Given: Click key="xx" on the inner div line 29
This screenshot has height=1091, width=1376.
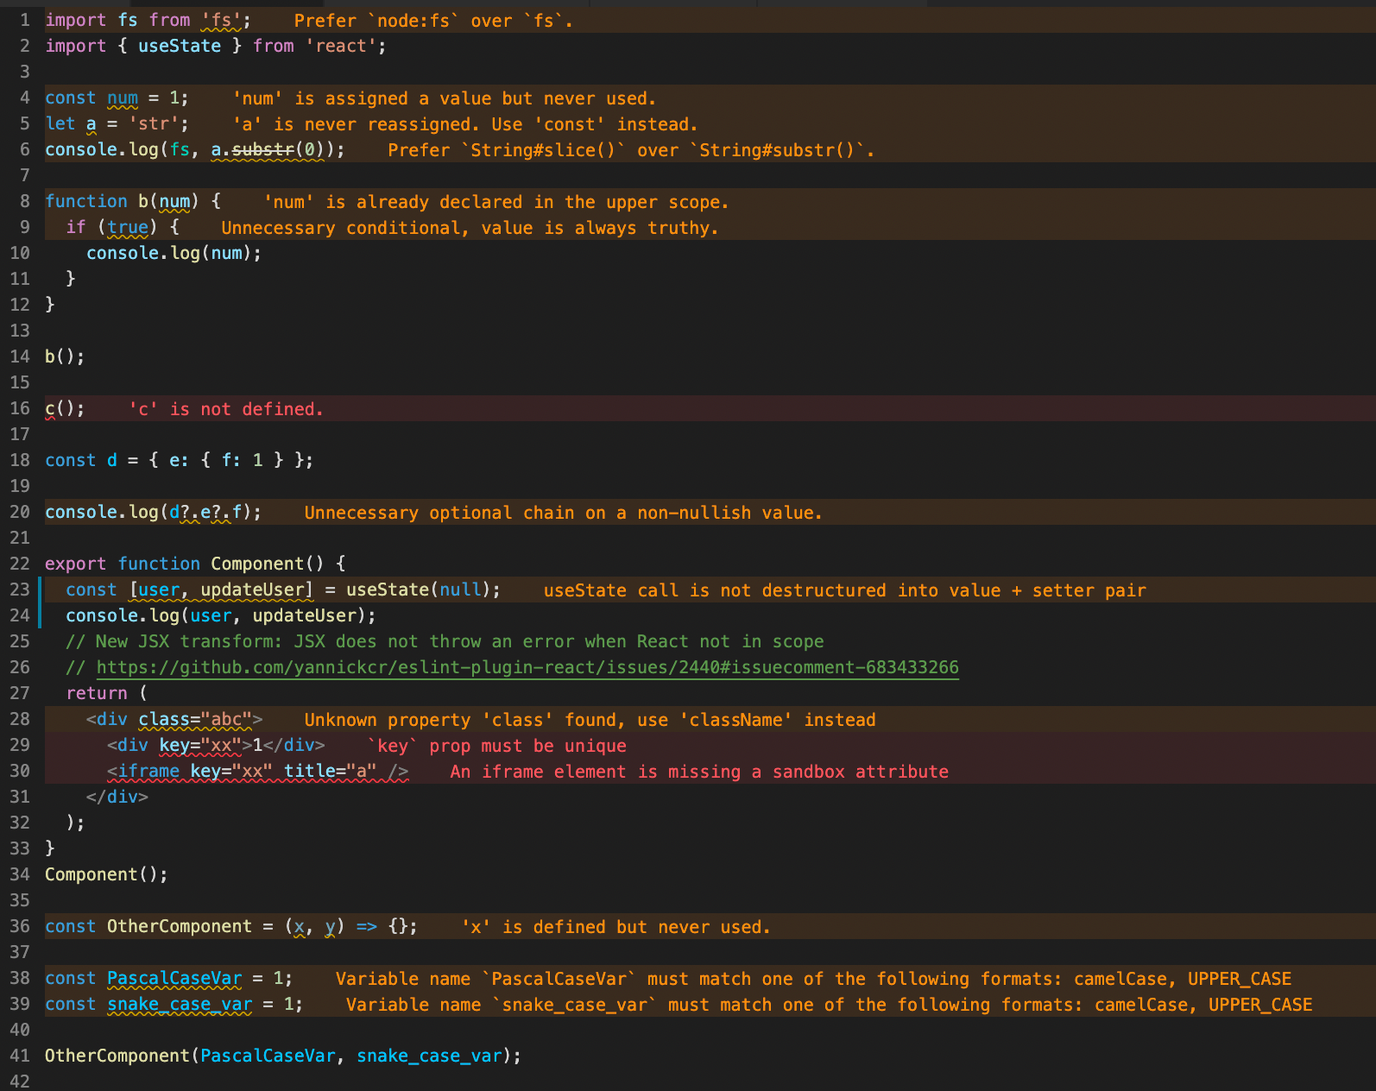Looking at the screenshot, I should (x=200, y=745).
